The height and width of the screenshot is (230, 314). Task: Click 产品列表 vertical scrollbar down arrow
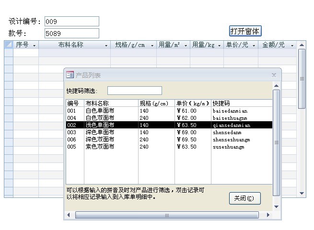point(276,207)
